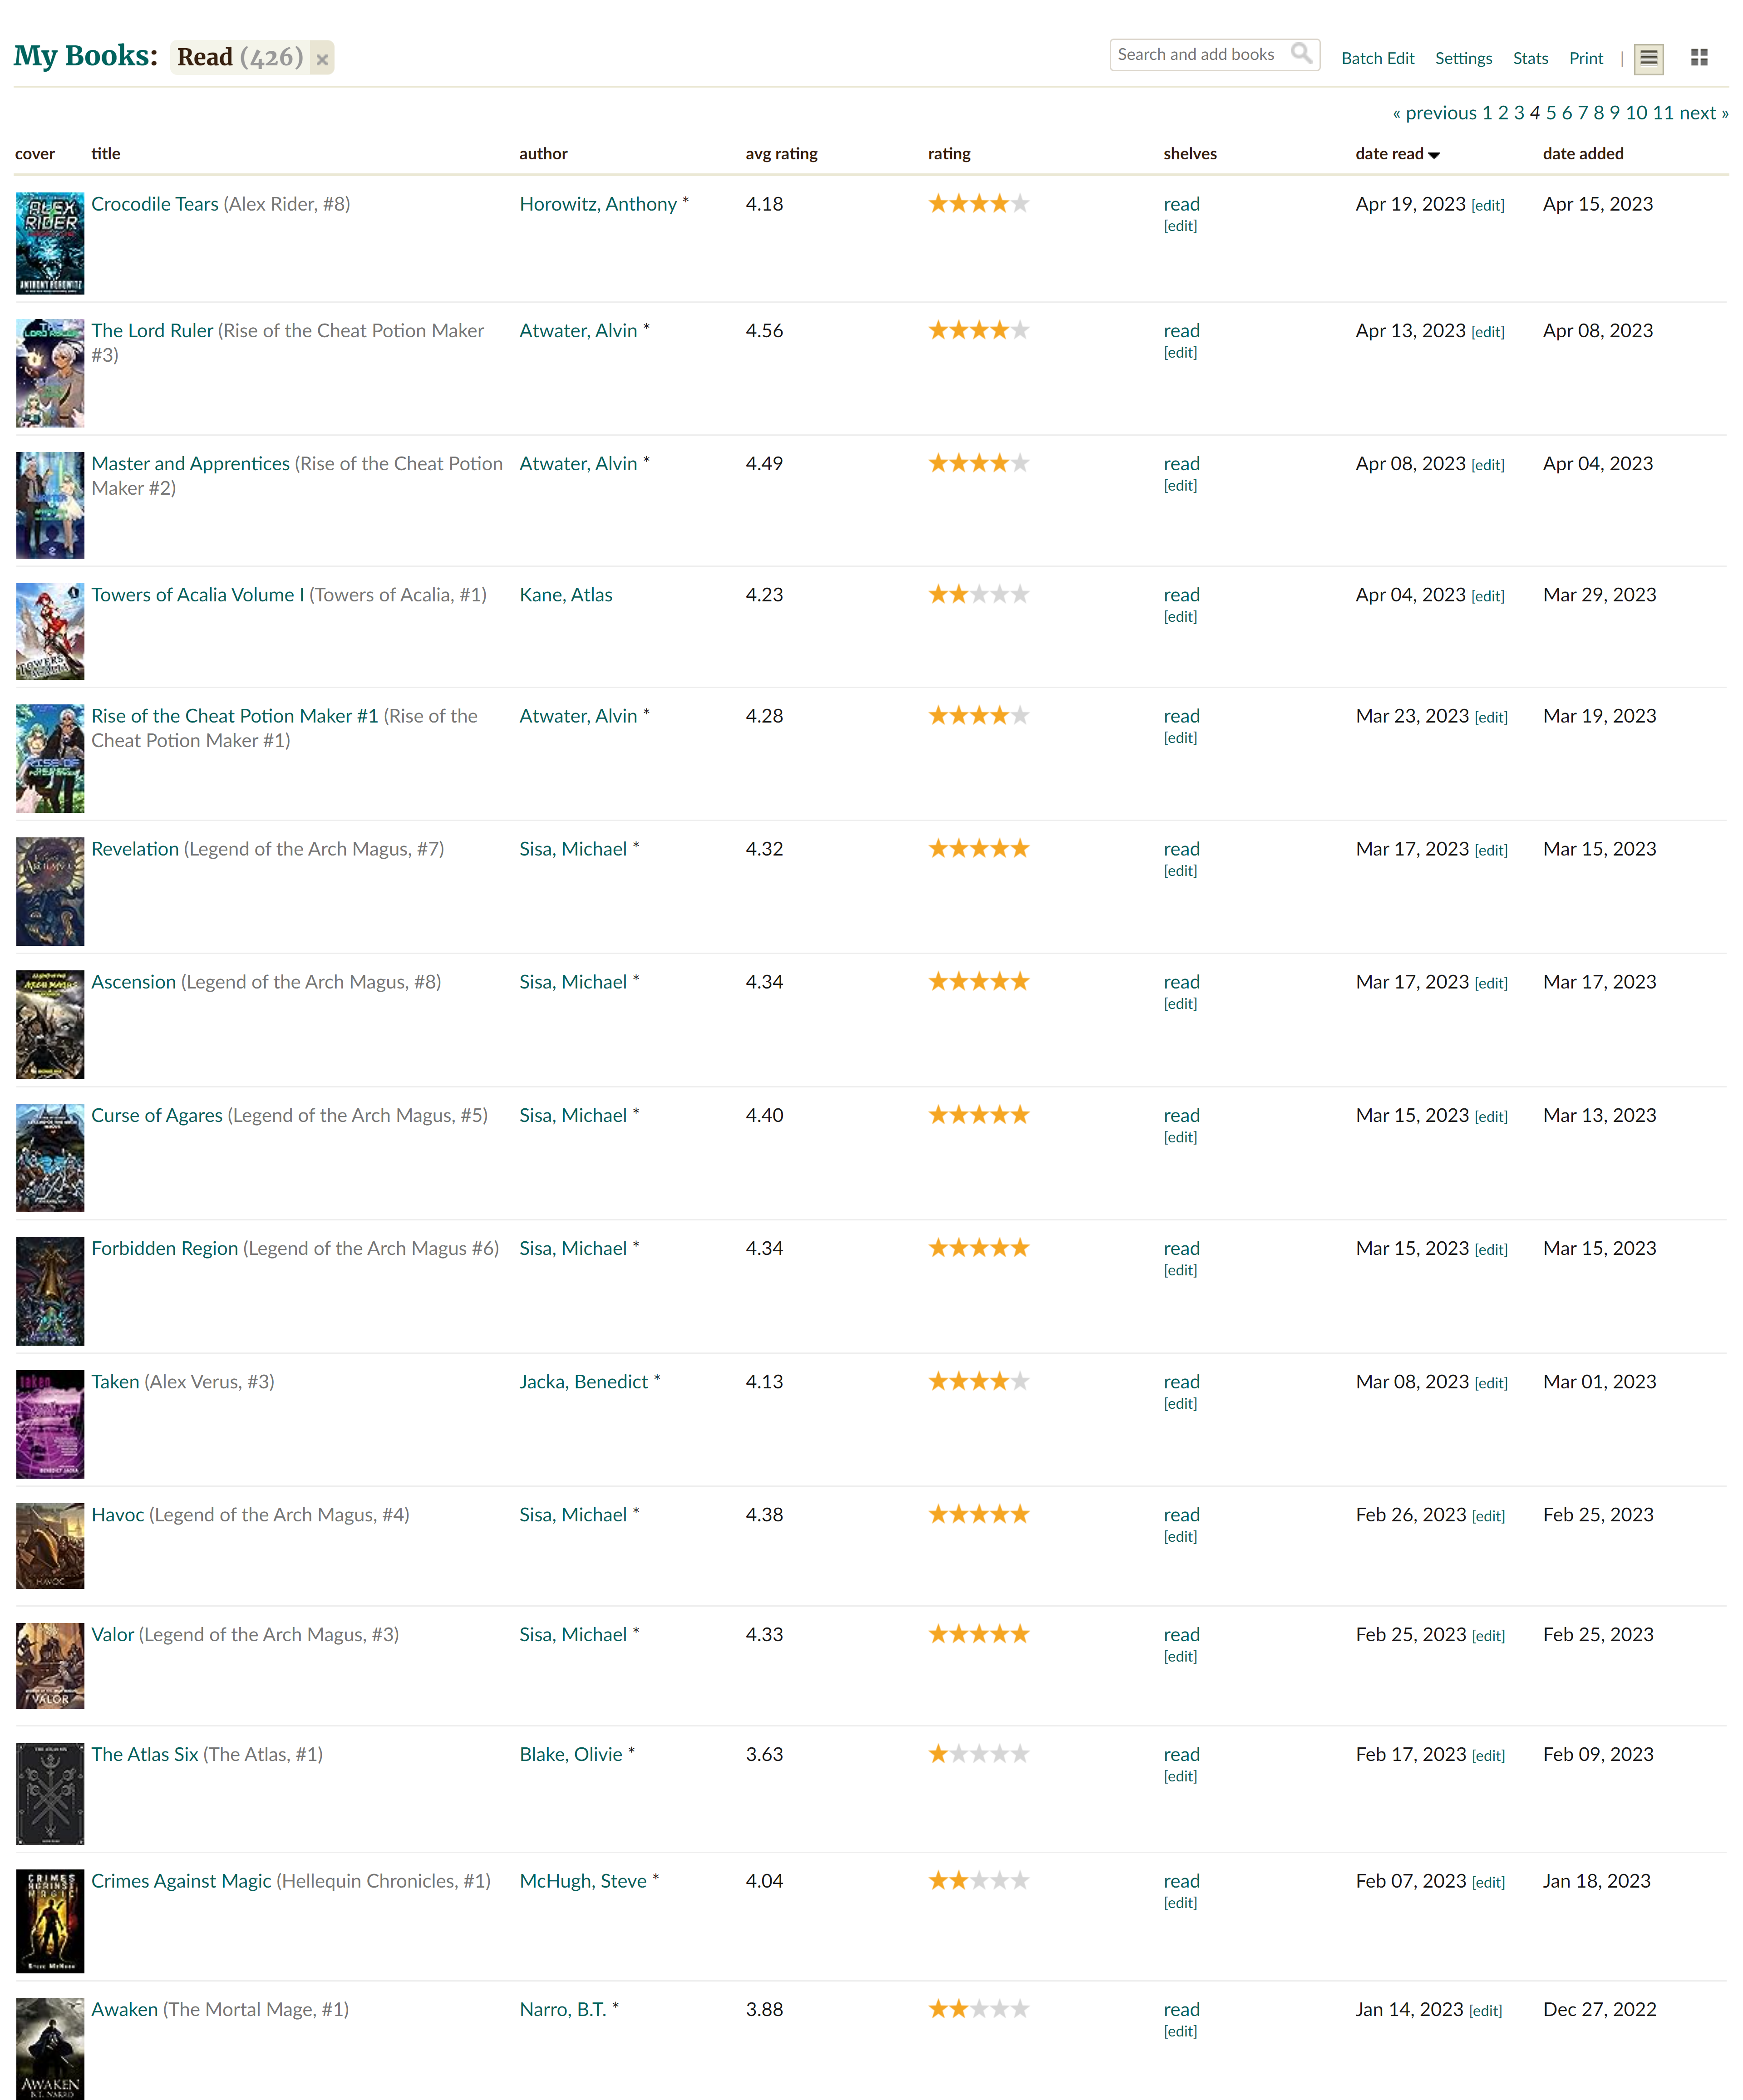Image resolution: width=1743 pixels, height=2100 pixels.
Task: Go to page 5 of results
Action: pyautogui.click(x=1550, y=113)
